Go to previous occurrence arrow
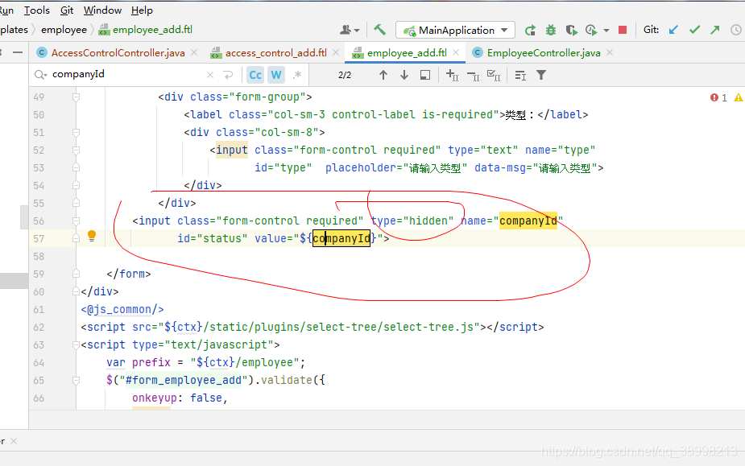The width and height of the screenshot is (745, 466). (383, 75)
